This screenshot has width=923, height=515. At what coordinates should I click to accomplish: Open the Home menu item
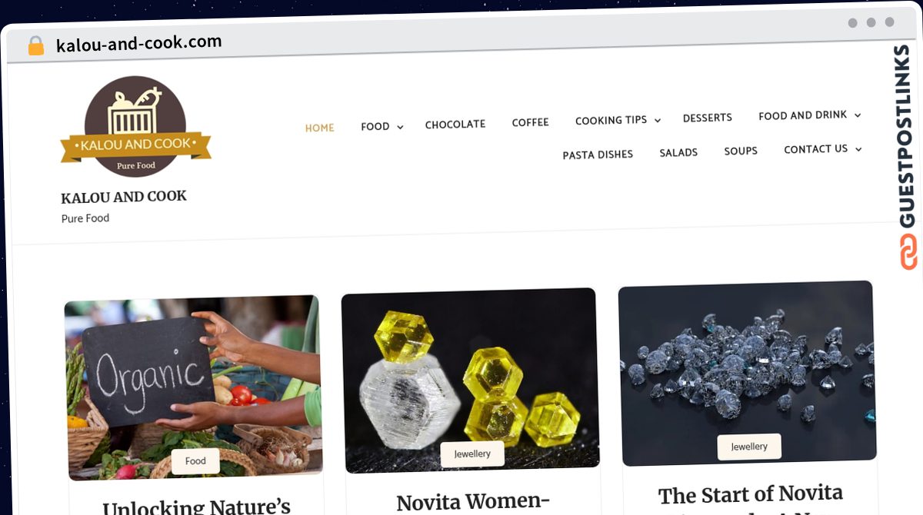pos(319,128)
